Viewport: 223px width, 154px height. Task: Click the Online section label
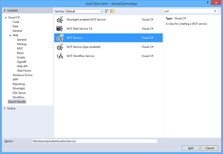click(x=11, y=108)
